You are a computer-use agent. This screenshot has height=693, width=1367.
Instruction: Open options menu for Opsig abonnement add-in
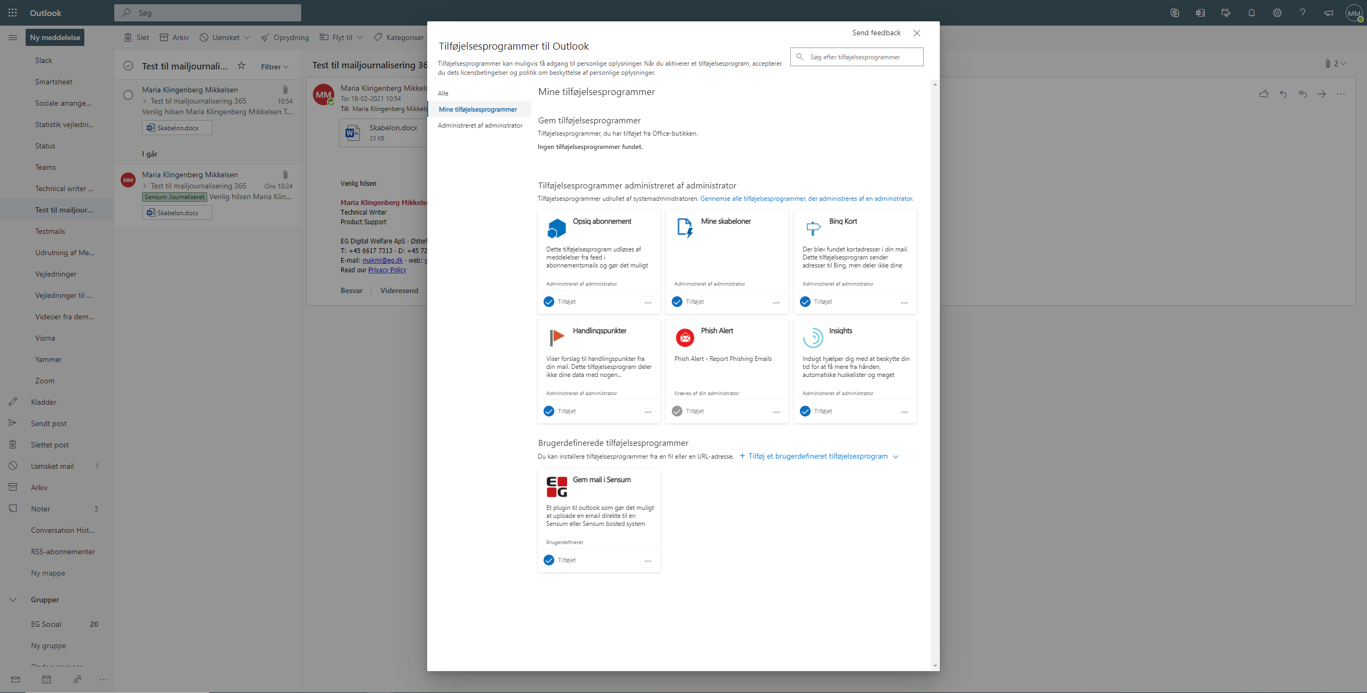(x=648, y=303)
